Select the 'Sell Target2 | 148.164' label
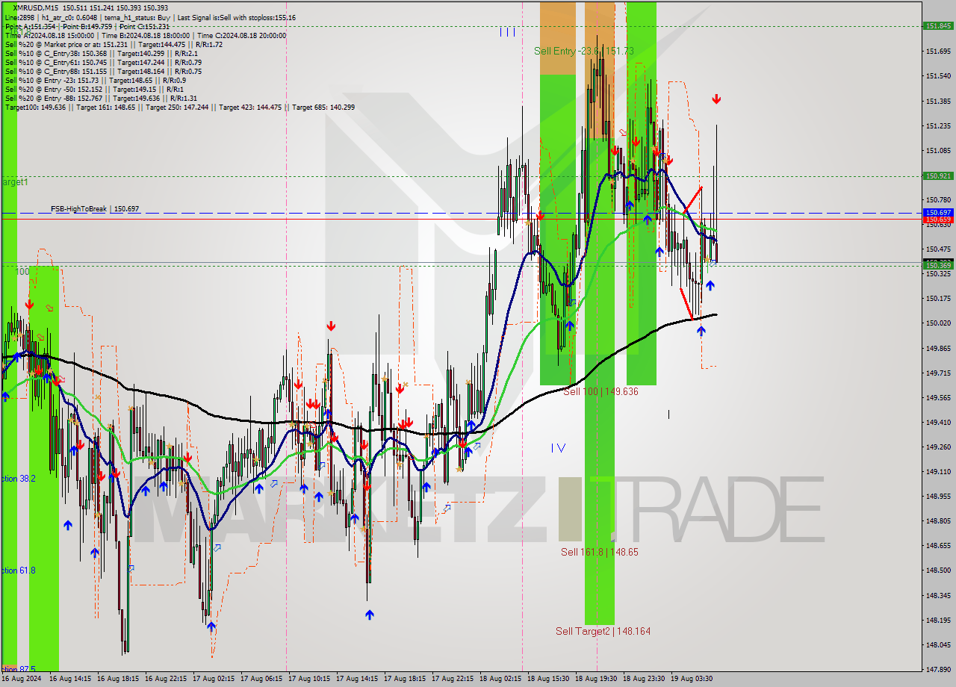This screenshot has height=687, width=956. click(603, 631)
